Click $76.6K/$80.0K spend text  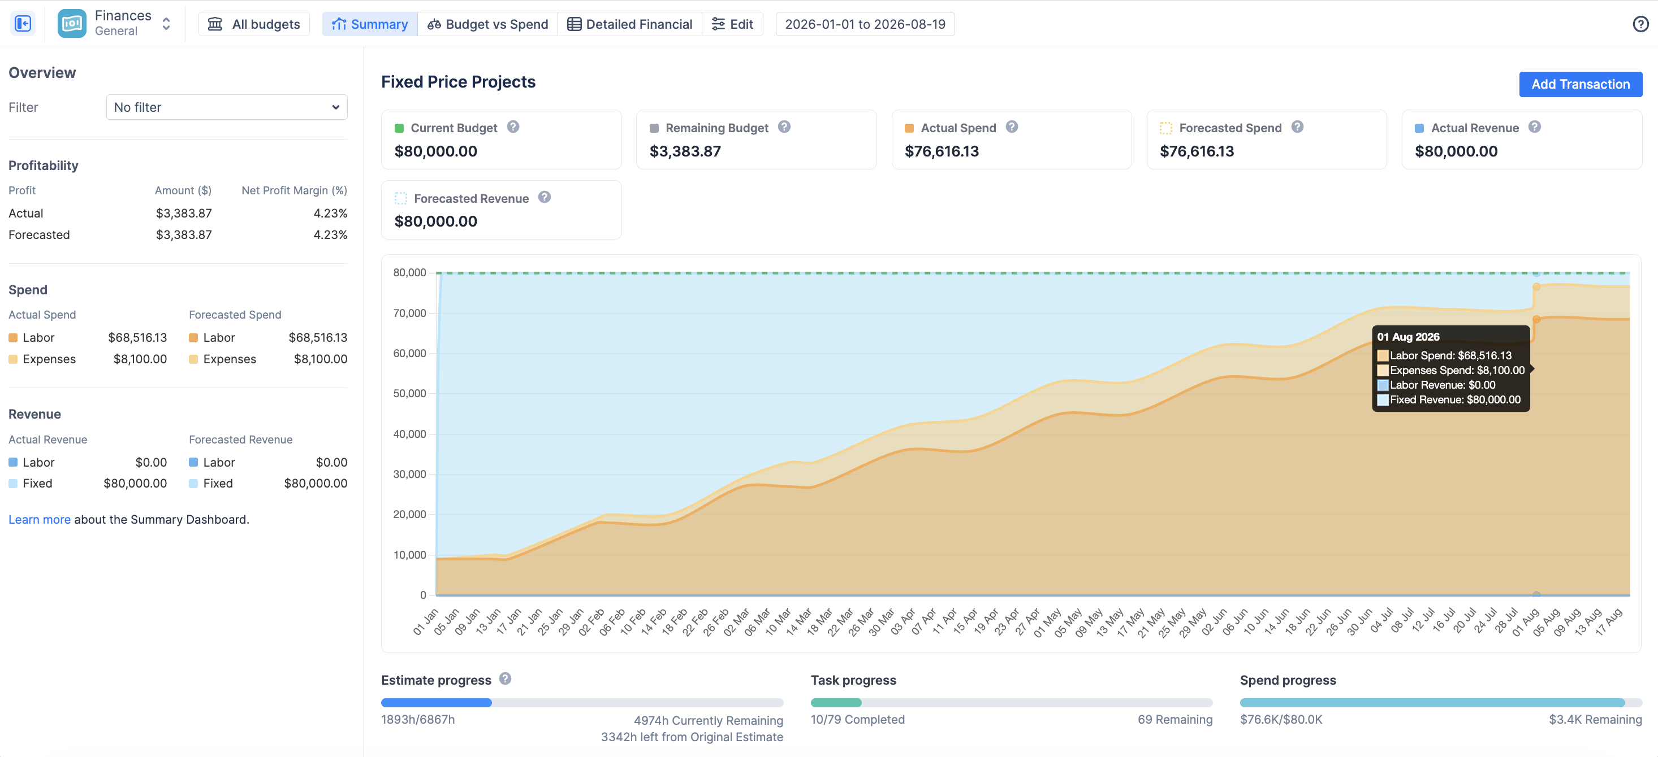pyautogui.click(x=1281, y=719)
